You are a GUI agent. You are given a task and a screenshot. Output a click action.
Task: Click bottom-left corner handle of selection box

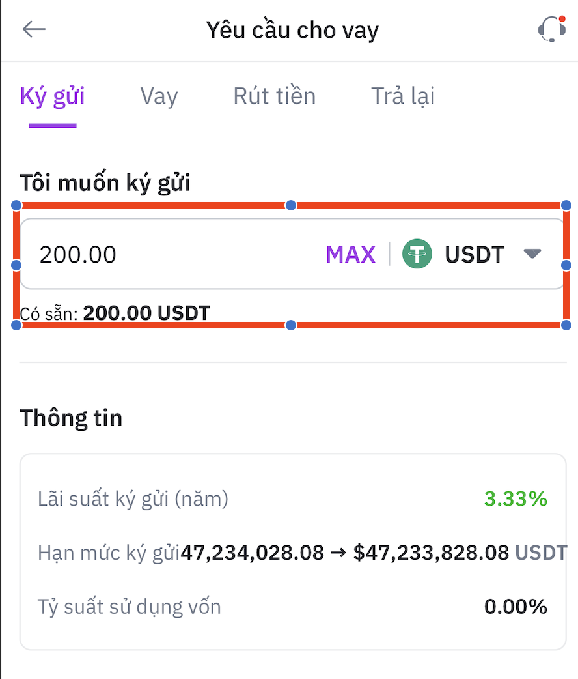pos(17,325)
